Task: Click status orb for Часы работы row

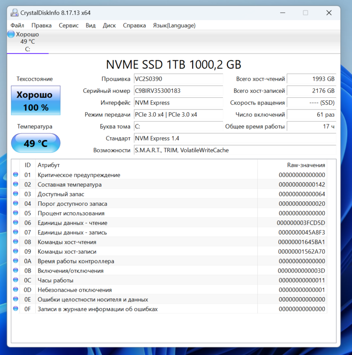Action: tap(15, 280)
